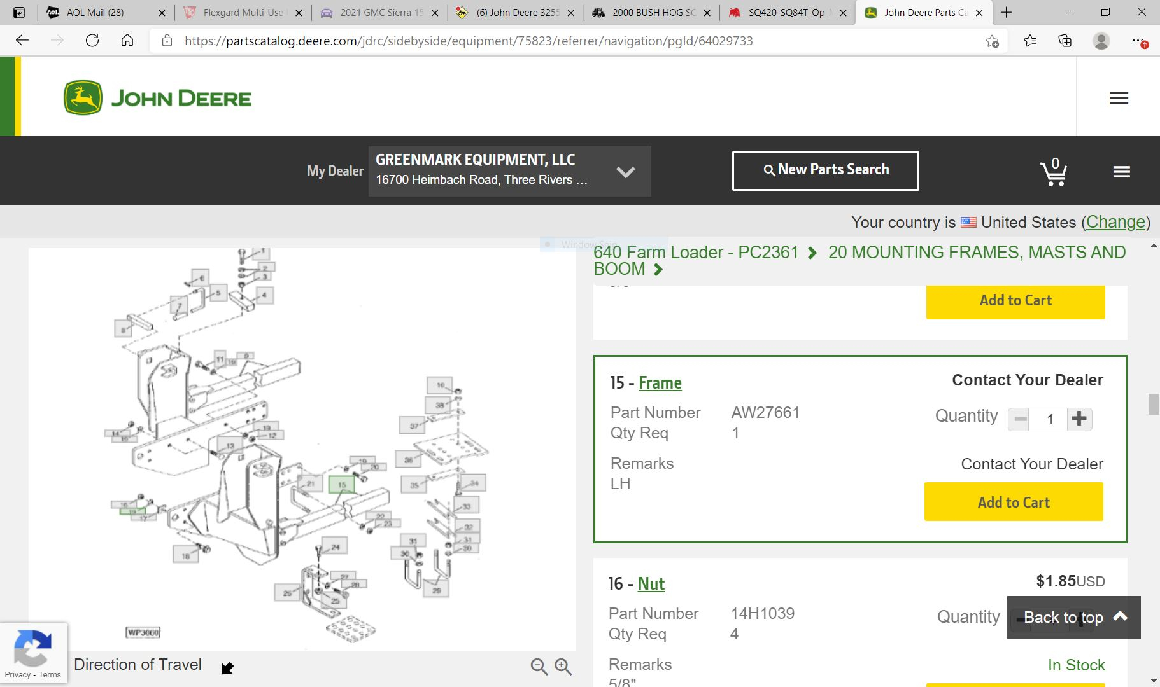The height and width of the screenshot is (687, 1160).
Task: Open browser favorites list
Action: click(x=1030, y=41)
